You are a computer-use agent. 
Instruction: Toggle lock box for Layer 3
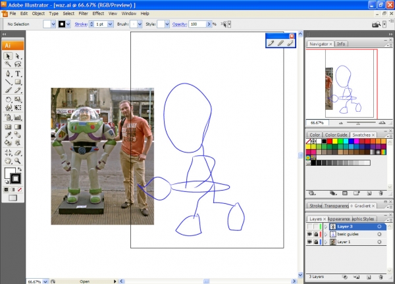316,227
